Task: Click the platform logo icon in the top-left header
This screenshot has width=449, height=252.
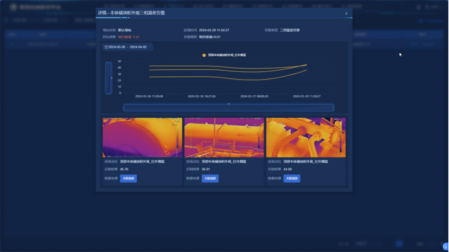Action: 13,7
